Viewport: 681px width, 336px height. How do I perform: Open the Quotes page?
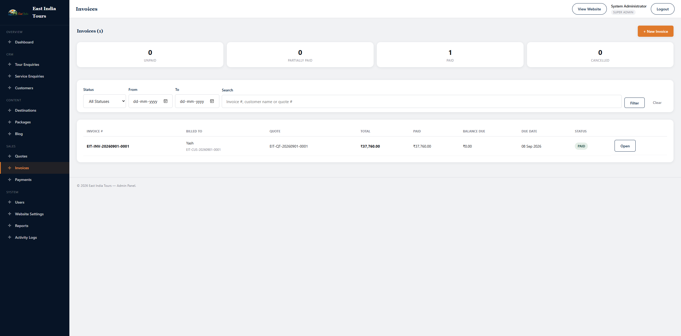tap(35, 156)
